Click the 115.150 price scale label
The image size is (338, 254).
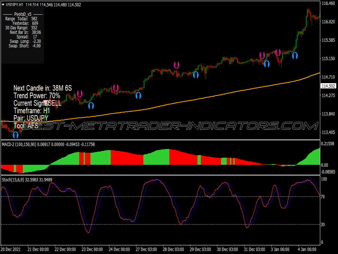click(328, 59)
